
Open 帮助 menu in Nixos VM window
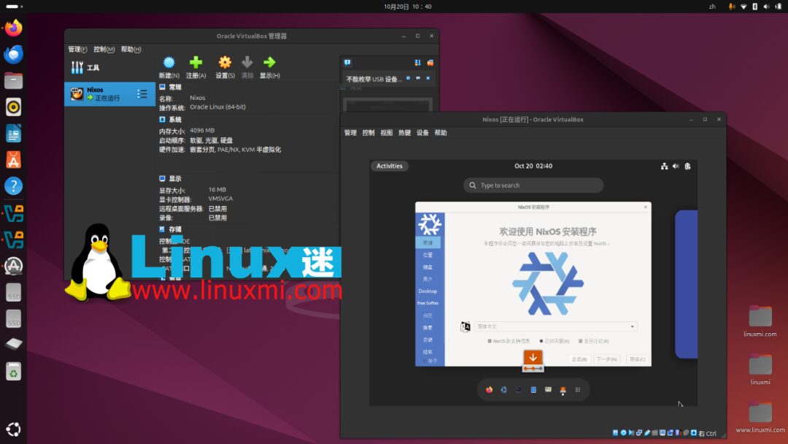coord(441,133)
